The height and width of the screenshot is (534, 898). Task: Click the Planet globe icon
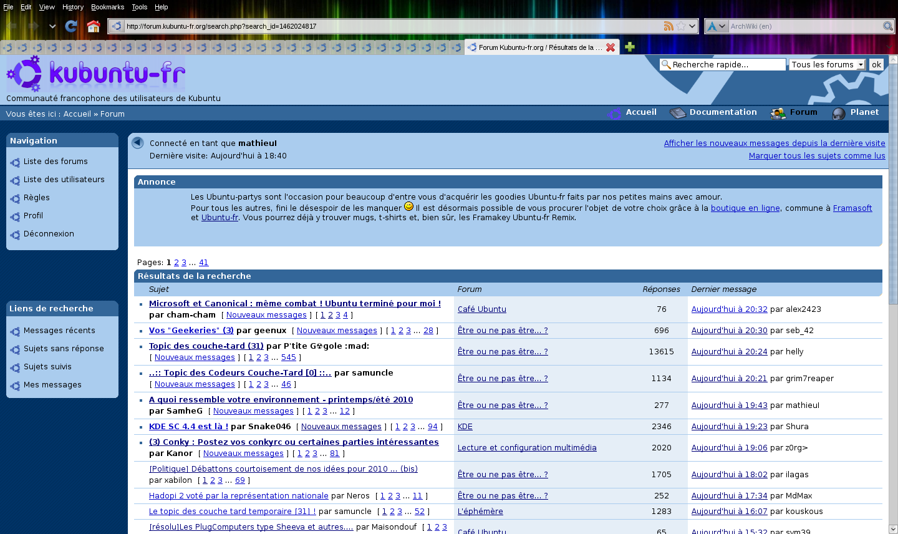pos(839,113)
